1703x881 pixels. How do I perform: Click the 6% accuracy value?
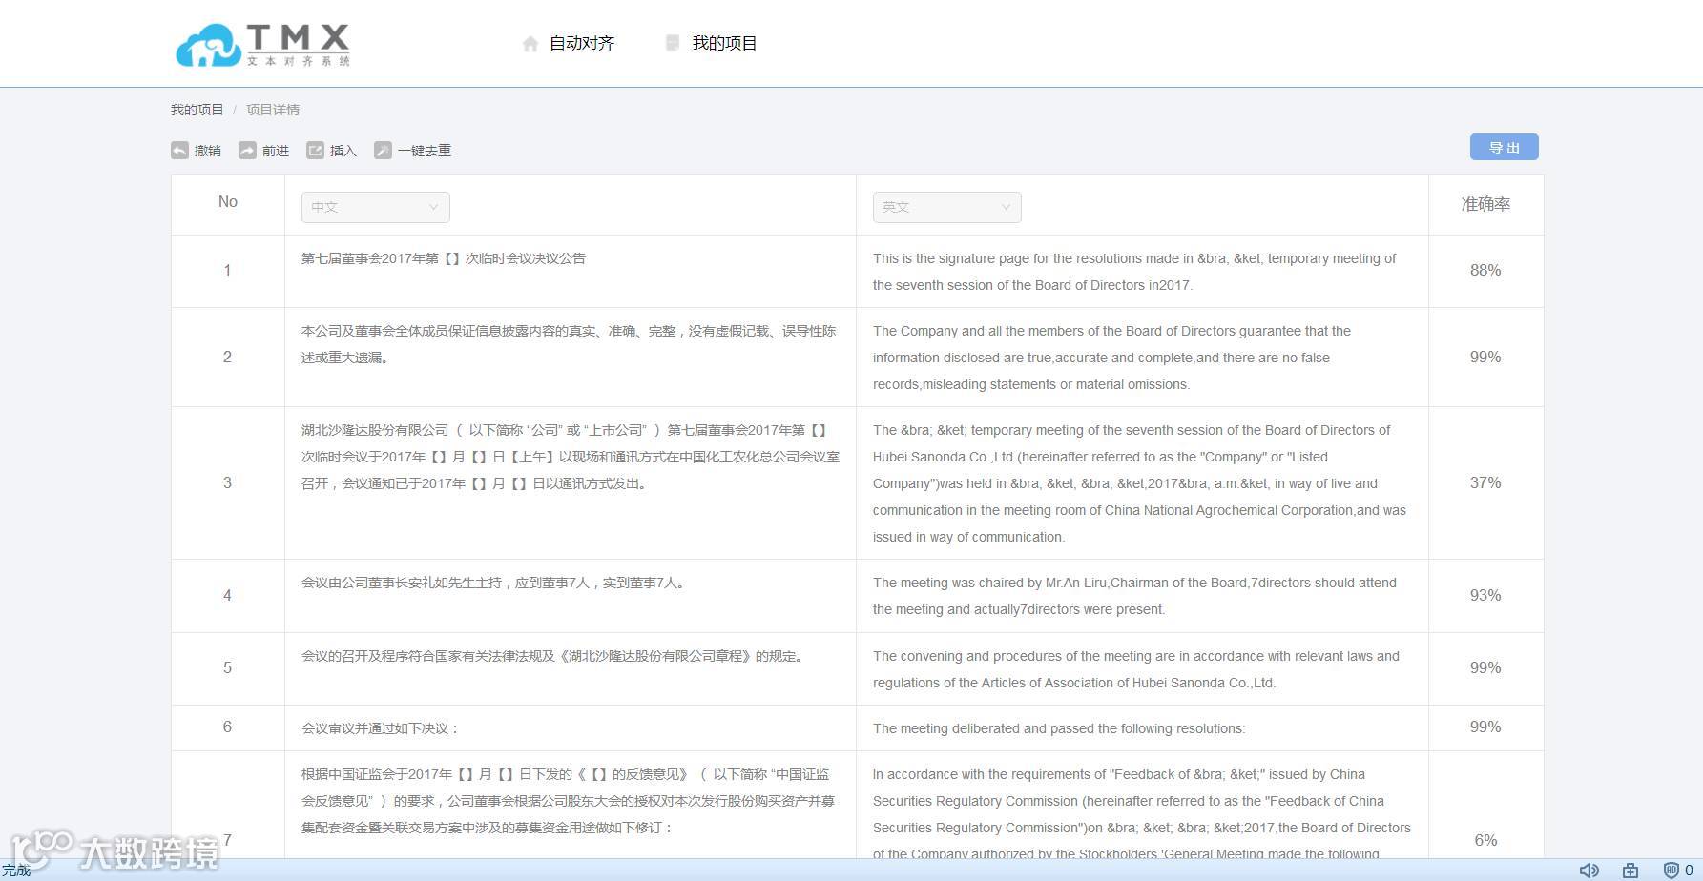click(1485, 841)
